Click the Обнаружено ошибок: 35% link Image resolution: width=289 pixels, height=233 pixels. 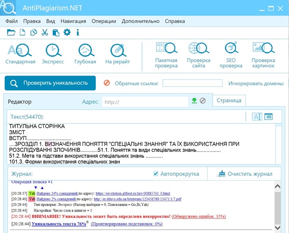click(x=199, y=216)
